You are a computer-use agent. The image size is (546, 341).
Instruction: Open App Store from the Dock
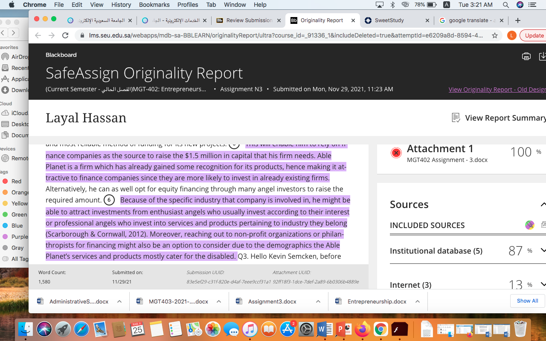point(288,329)
